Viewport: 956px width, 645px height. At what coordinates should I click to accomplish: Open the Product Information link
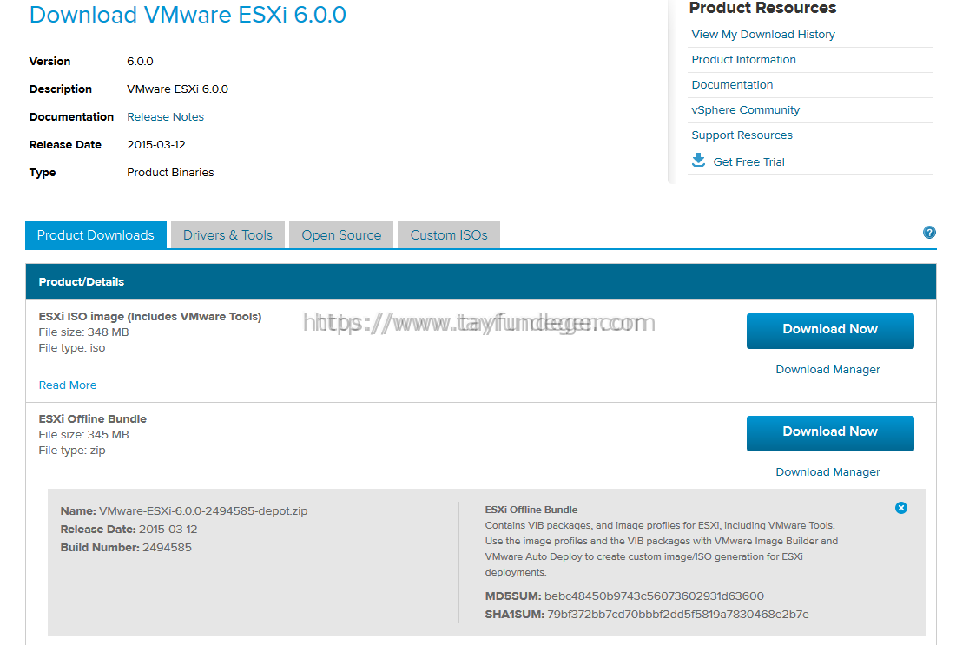pos(744,59)
